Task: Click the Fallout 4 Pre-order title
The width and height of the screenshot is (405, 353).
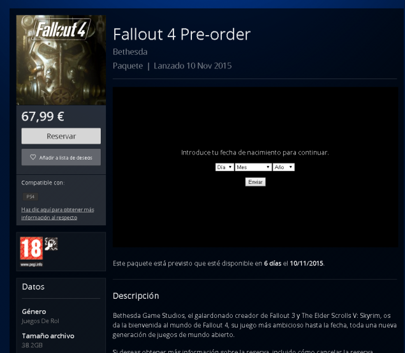Action: (182, 34)
